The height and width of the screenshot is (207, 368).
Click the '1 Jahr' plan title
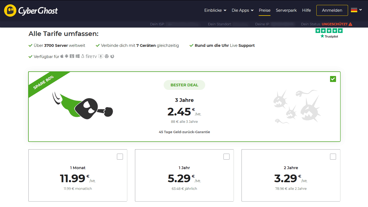coord(184,168)
